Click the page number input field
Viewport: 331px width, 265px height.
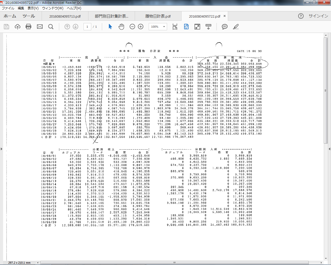pyautogui.click(x=87, y=27)
